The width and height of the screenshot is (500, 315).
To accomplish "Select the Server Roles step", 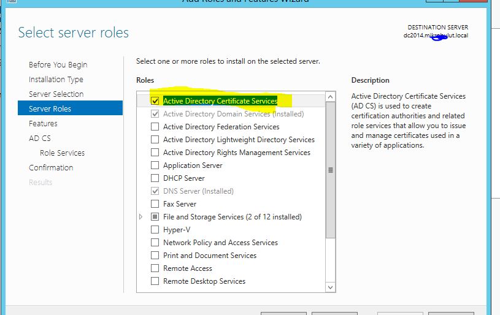I will coord(70,108).
